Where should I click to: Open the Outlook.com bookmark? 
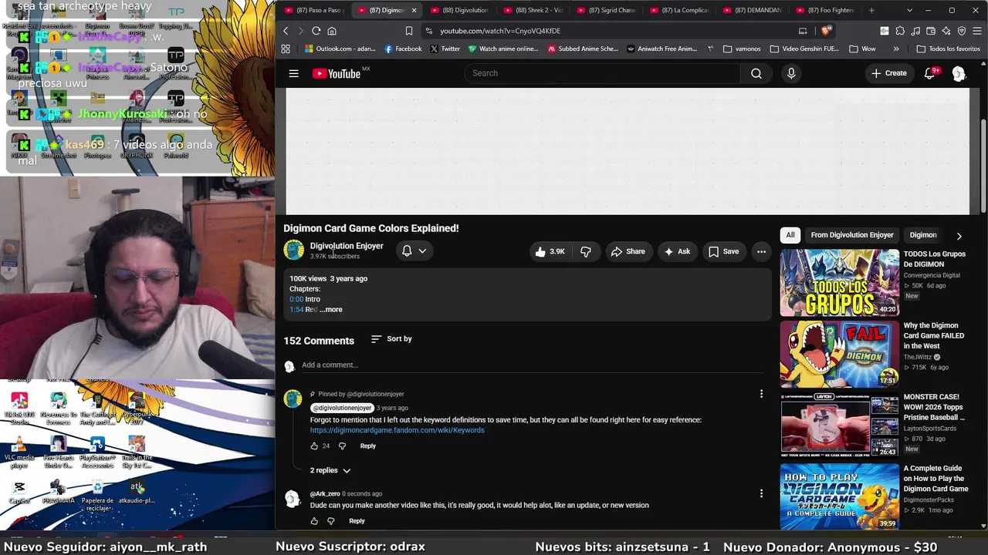pyautogui.click(x=340, y=49)
